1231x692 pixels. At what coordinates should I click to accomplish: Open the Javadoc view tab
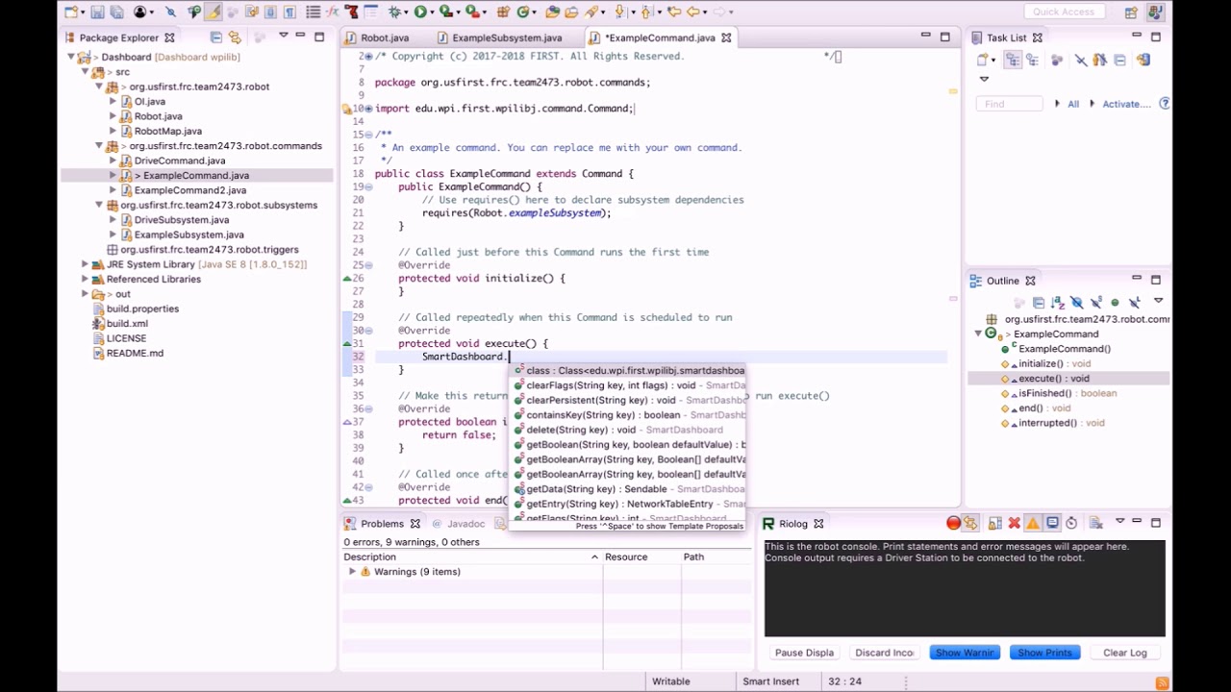465,524
